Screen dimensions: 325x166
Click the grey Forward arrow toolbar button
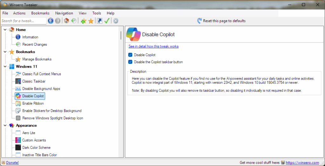[x=58, y=21]
